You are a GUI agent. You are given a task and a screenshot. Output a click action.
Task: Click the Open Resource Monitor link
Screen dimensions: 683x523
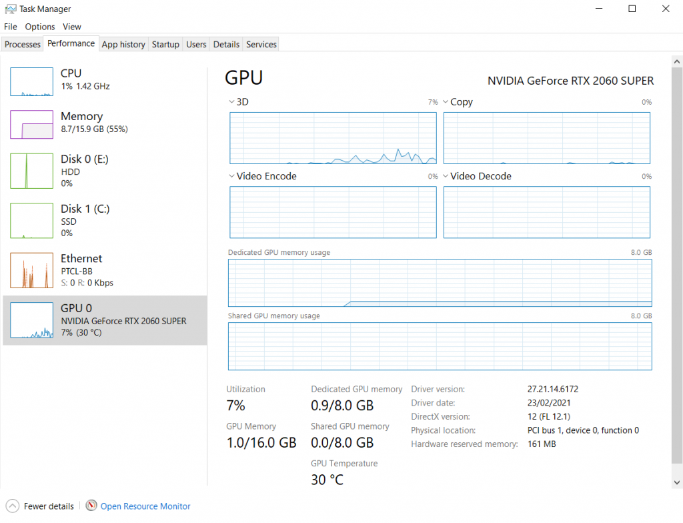coord(145,506)
